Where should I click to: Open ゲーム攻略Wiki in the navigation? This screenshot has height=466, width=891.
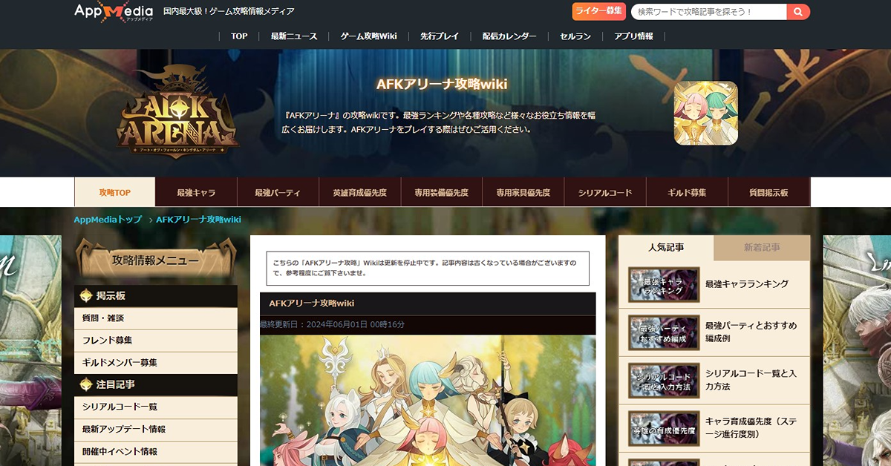369,36
